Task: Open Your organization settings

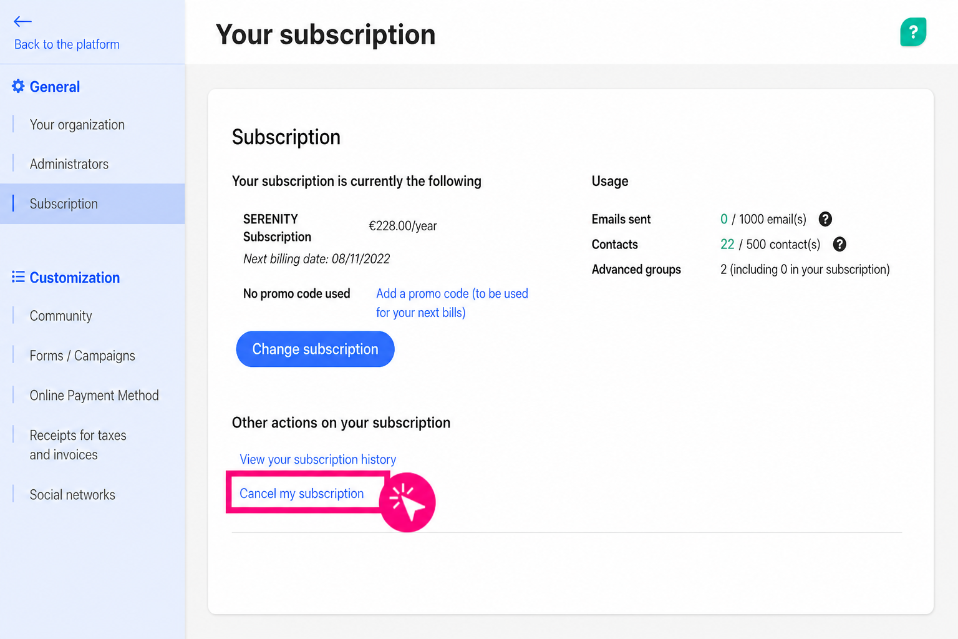Action: [77, 125]
